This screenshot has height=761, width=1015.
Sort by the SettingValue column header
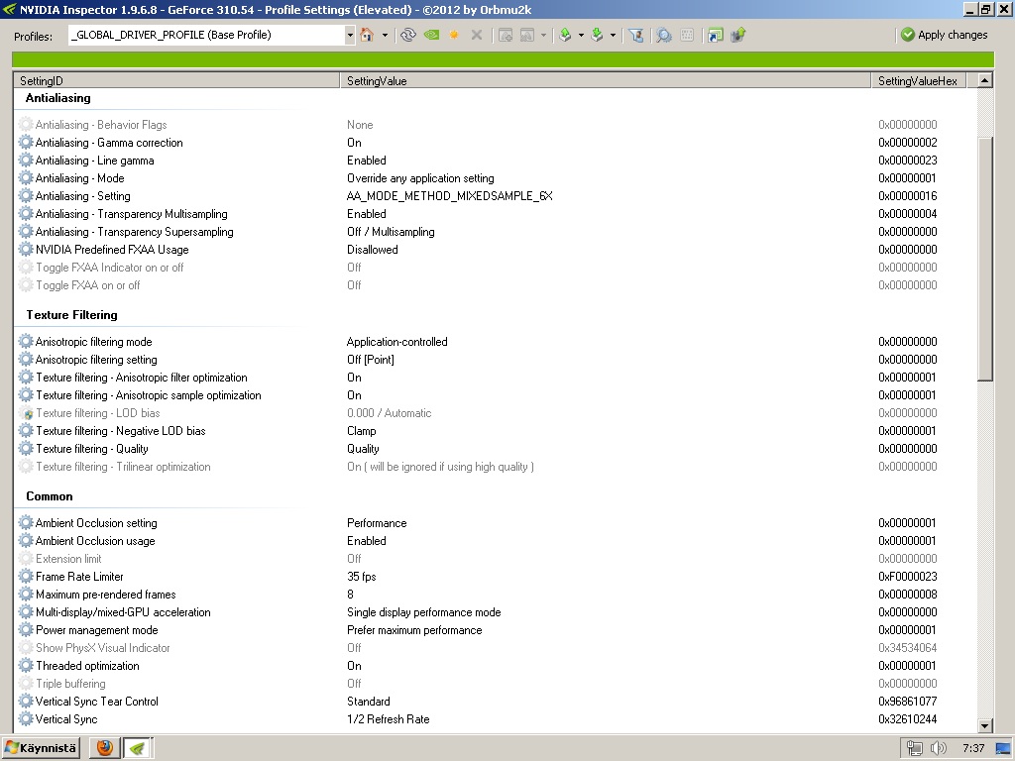(606, 81)
